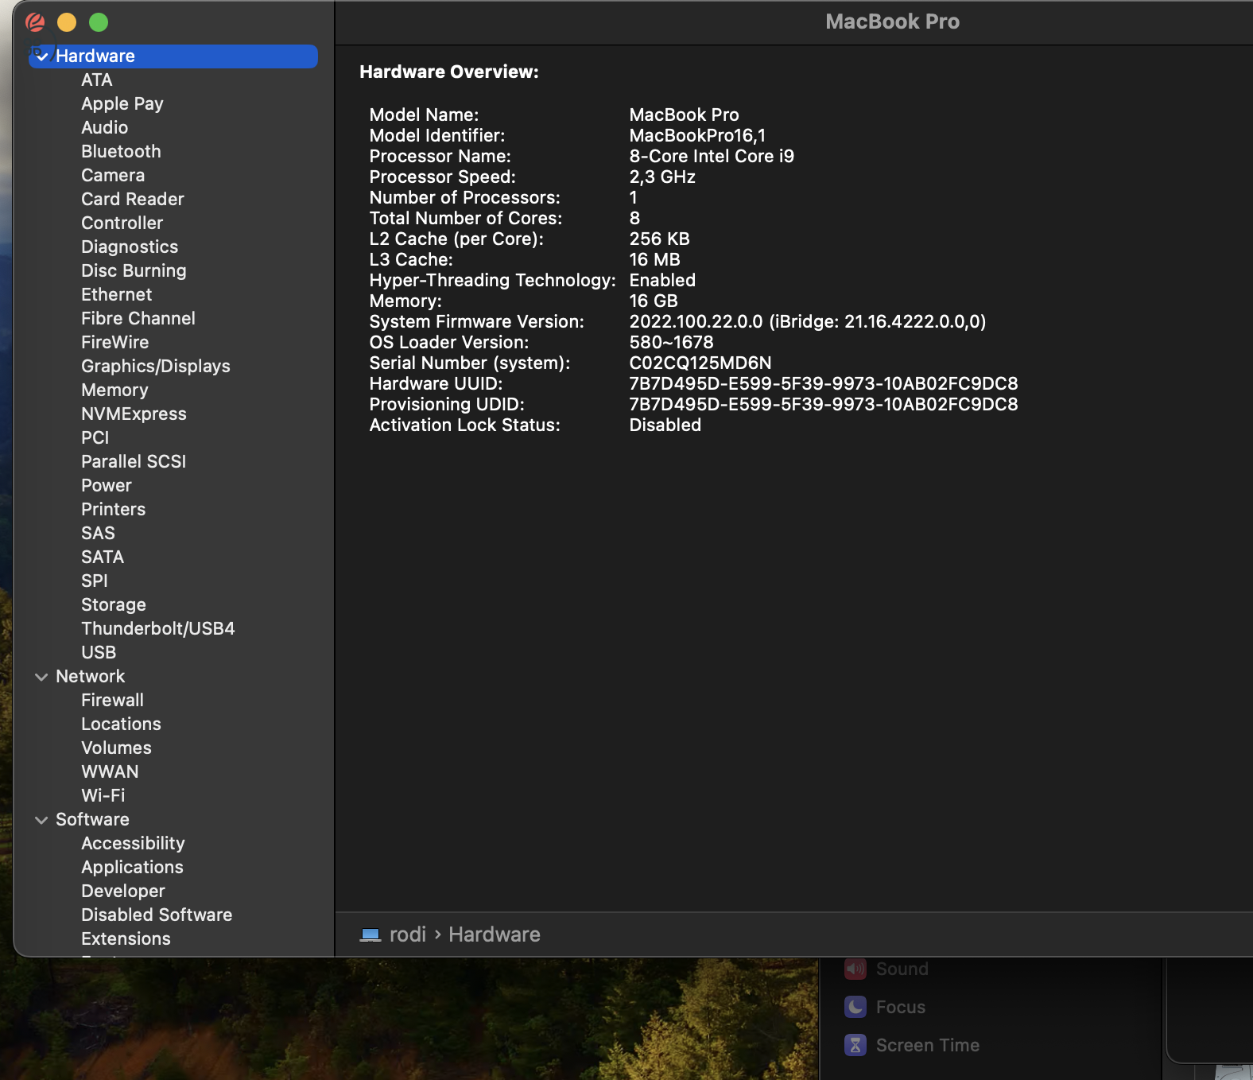
Task: Open Extensions under Software
Action: [x=126, y=938]
